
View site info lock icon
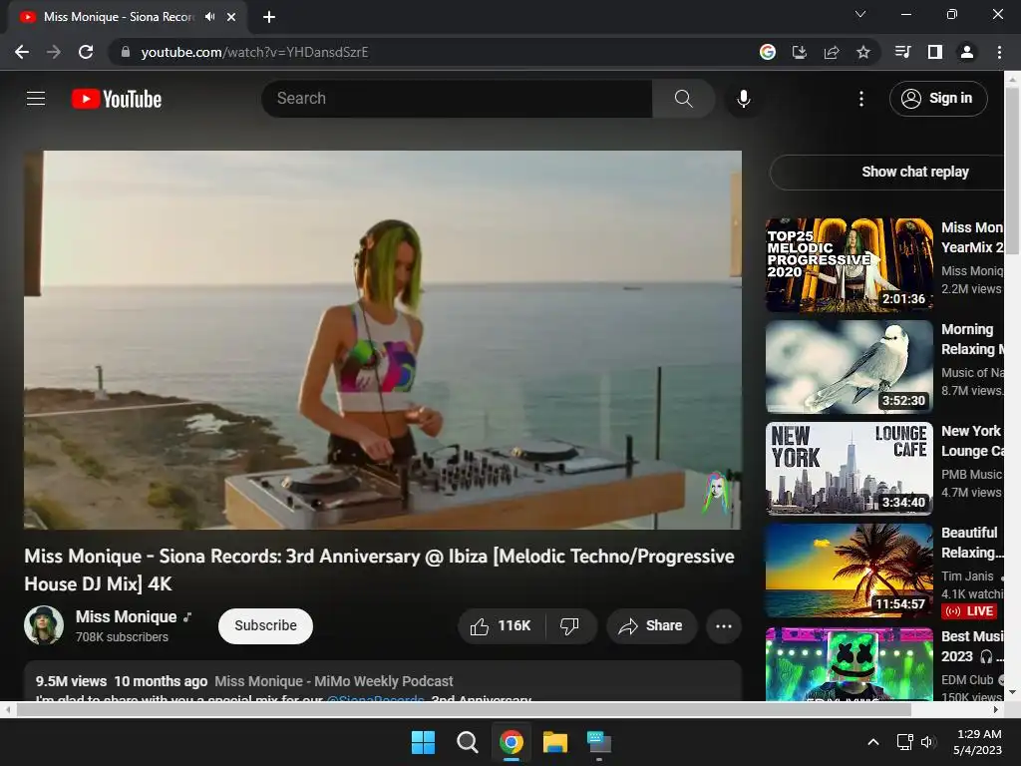tap(126, 52)
